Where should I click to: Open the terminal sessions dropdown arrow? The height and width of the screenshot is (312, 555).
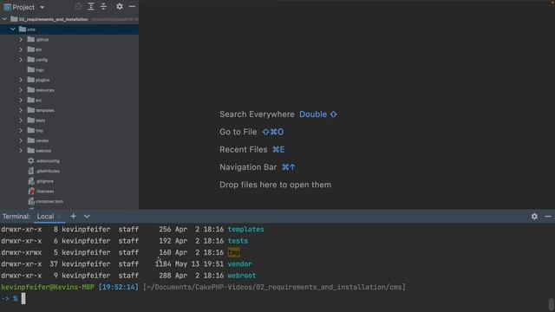tap(87, 216)
